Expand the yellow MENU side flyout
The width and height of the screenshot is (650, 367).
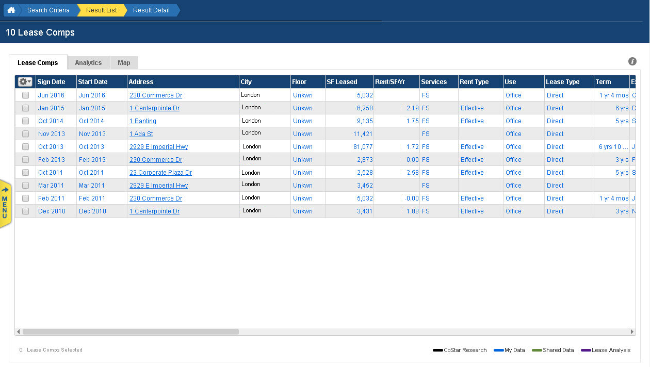[6, 201]
